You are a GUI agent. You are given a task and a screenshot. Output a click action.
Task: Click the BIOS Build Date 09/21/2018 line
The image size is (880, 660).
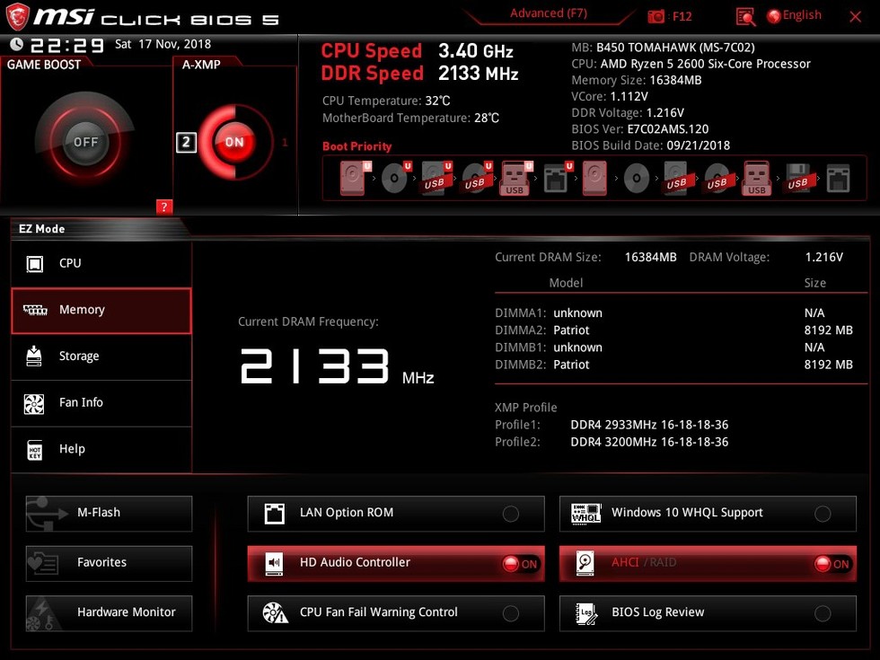click(650, 145)
